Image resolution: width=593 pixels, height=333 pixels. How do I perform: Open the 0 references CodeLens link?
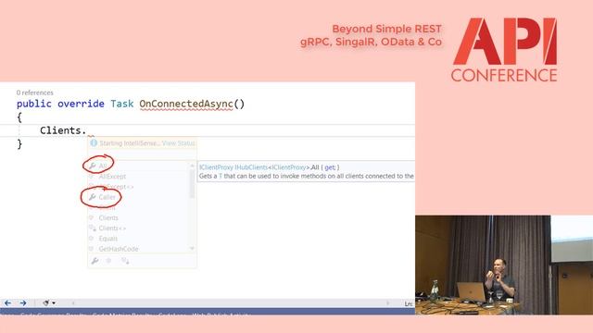[35, 92]
